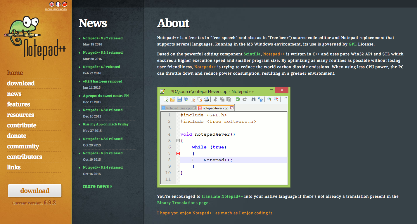
Task: Open the links menu item
Action: coord(14,167)
